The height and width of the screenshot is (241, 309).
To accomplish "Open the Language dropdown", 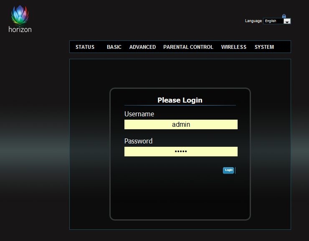I will [277, 21].
